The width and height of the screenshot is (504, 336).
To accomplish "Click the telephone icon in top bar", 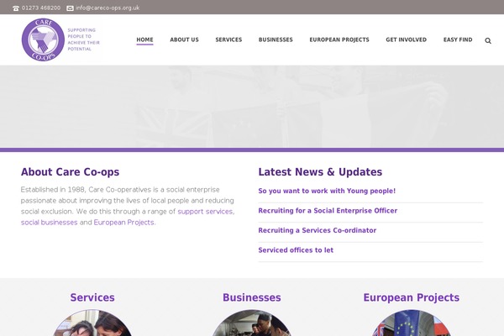I will 16,8.
